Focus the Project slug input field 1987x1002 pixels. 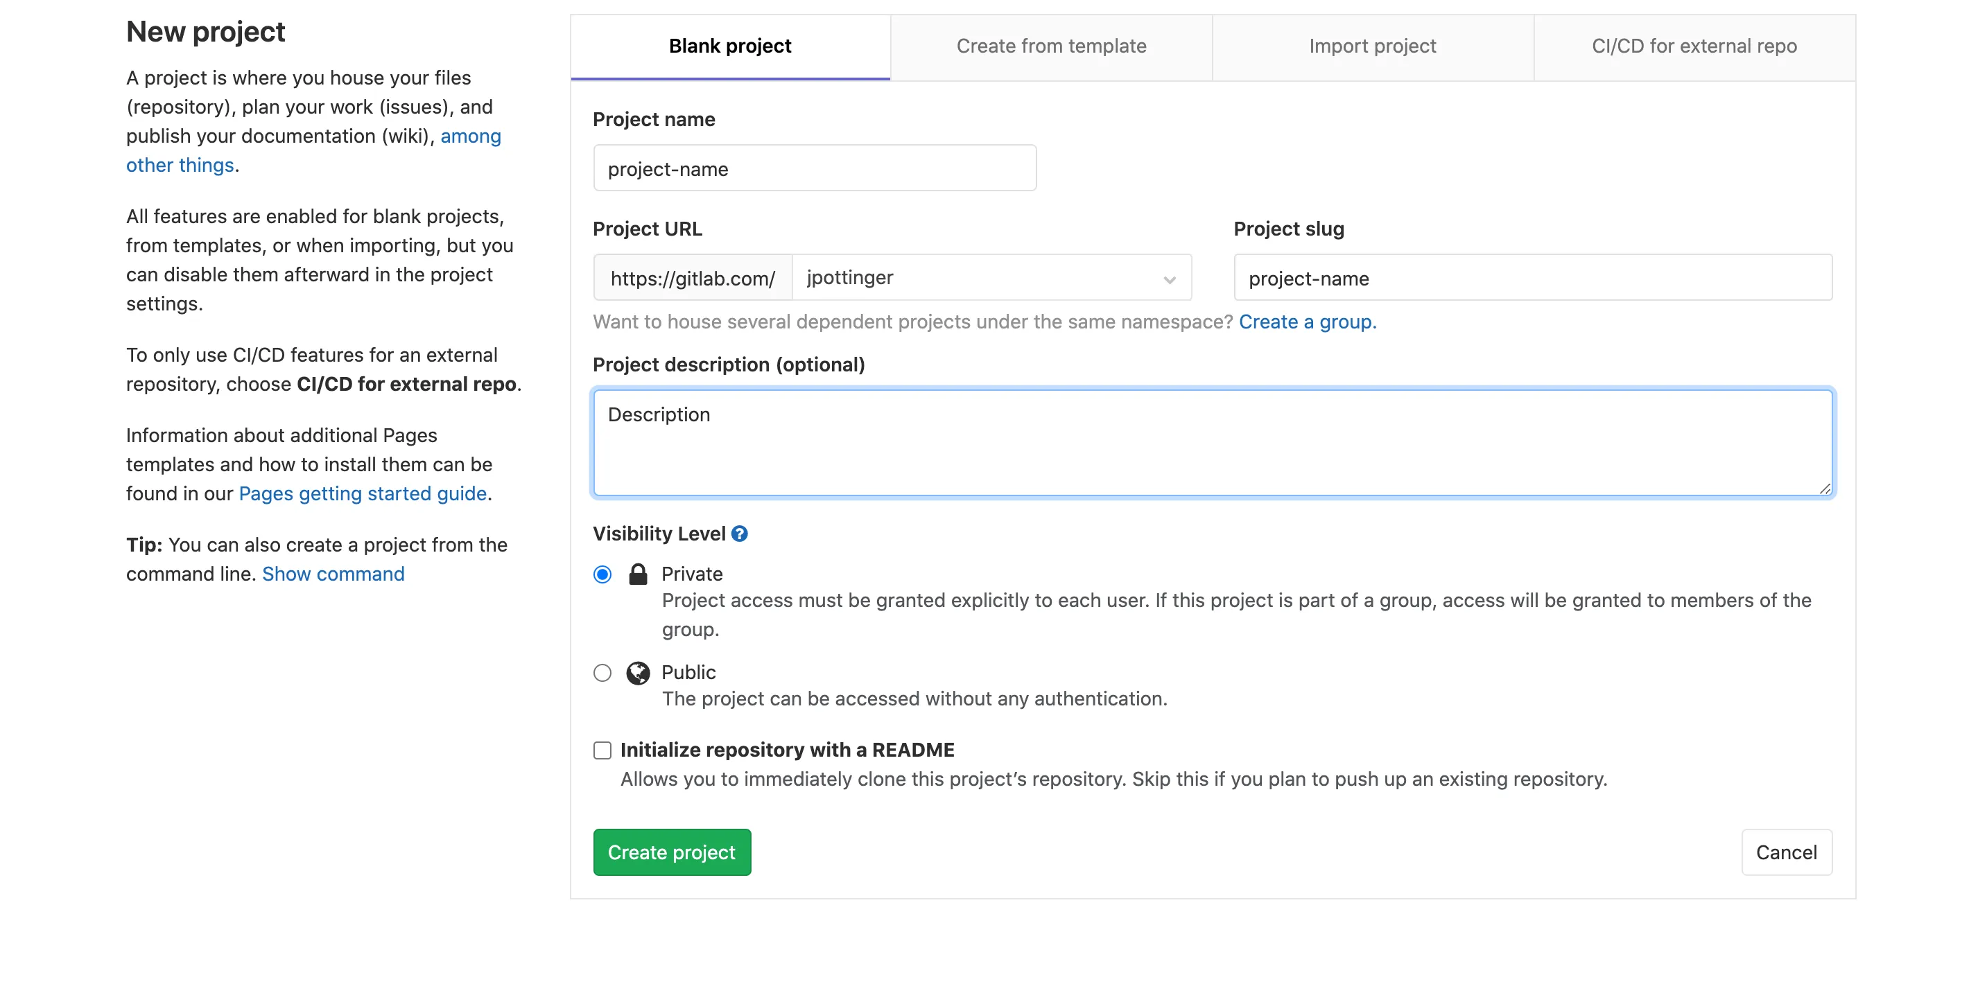pyautogui.click(x=1533, y=277)
